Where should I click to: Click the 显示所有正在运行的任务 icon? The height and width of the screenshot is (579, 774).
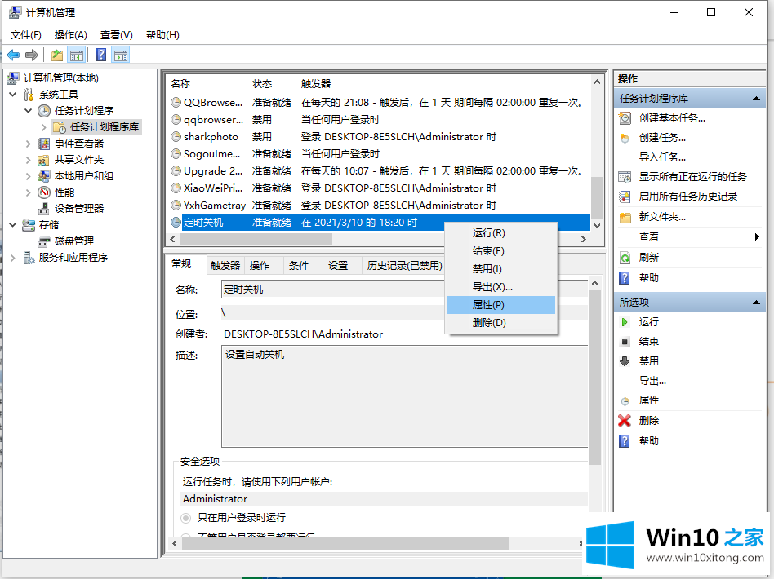click(x=625, y=177)
